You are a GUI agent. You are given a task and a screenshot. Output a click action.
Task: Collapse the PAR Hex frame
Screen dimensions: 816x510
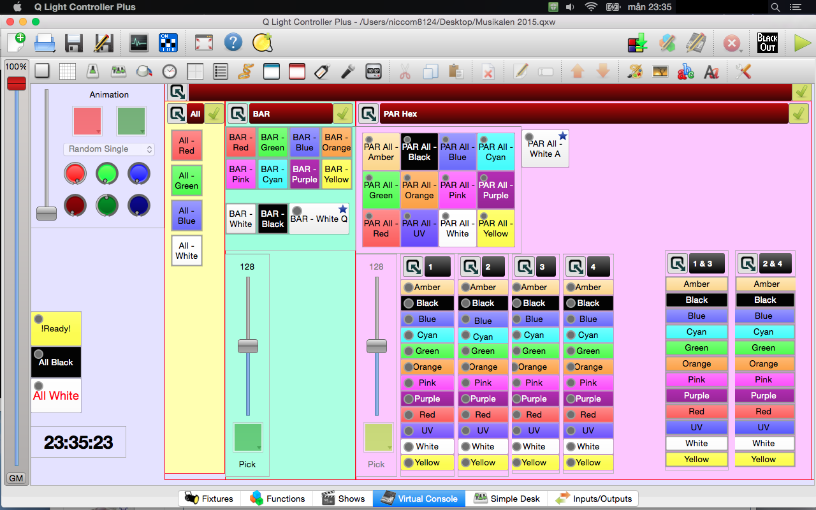[368, 113]
